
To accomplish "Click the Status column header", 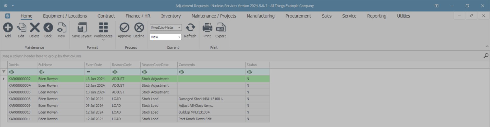I will point(257,65).
